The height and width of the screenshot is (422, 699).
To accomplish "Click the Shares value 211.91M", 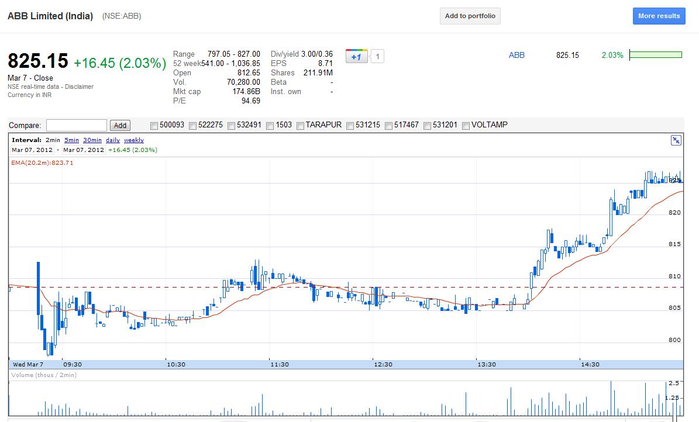I will (318, 72).
